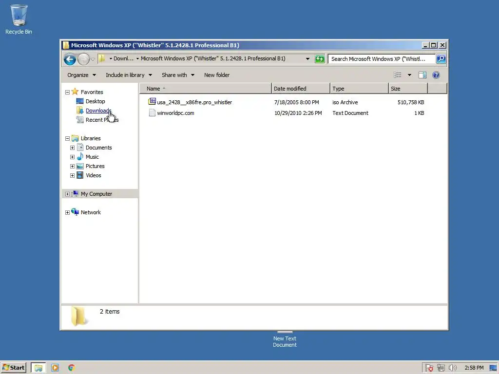Open the Recycle Bin desktop icon

19,19
